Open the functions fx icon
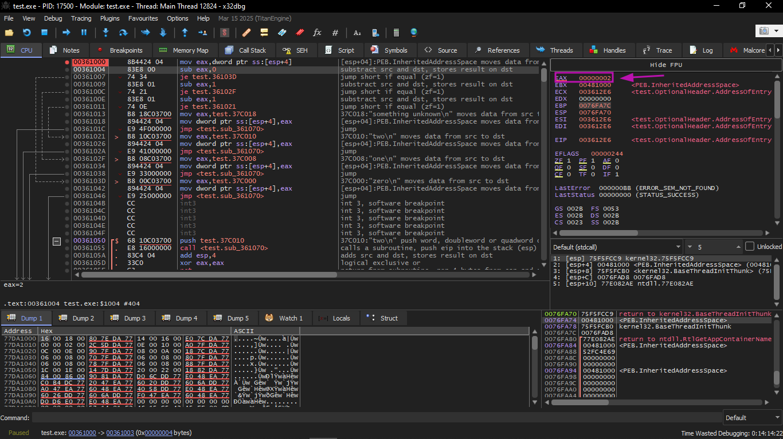Viewport: 783px width, 439px height. point(317,33)
